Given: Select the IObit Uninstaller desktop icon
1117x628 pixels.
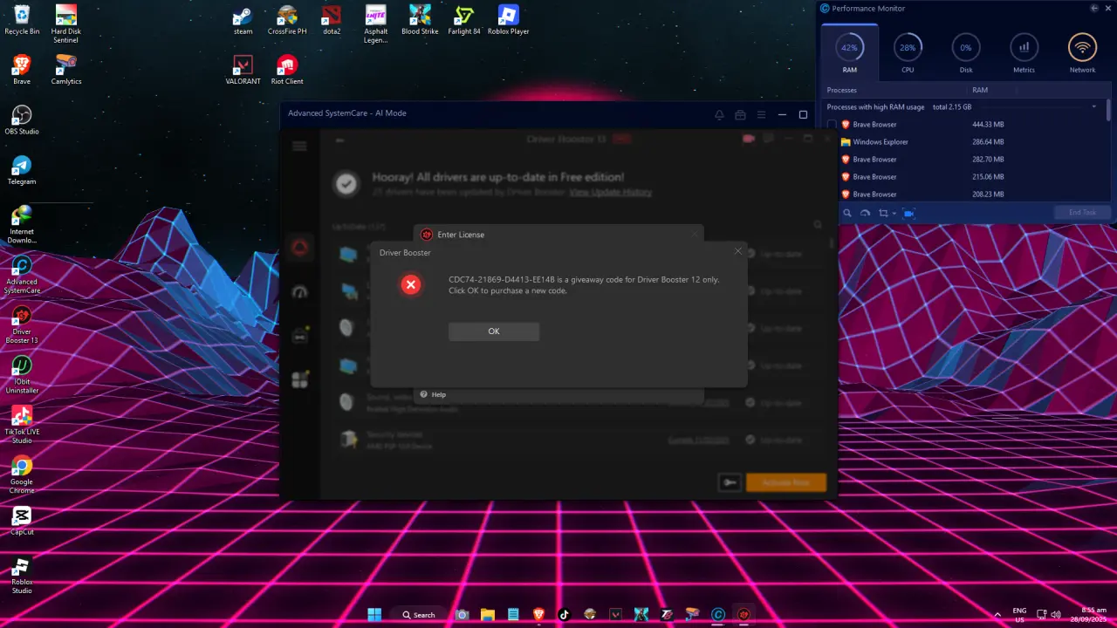Looking at the screenshot, I should 22,375.
